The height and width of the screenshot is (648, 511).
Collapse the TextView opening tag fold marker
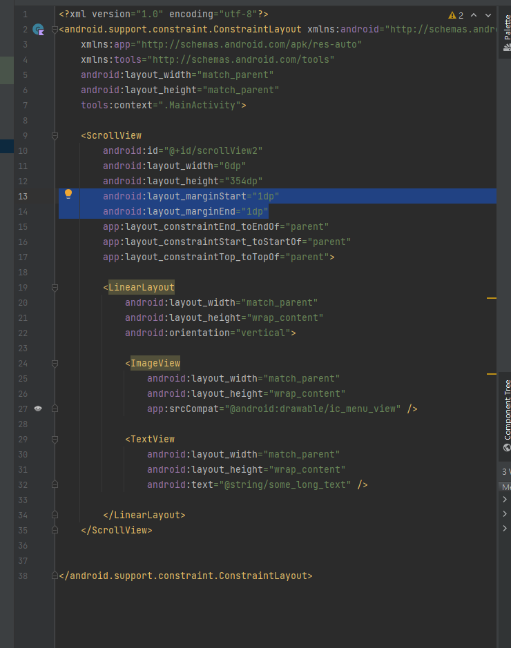(55, 440)
